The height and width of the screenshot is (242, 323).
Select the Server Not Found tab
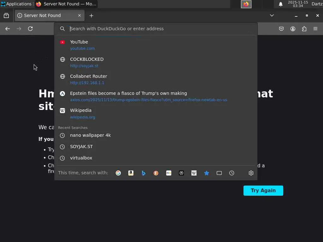tap(50, 15)
